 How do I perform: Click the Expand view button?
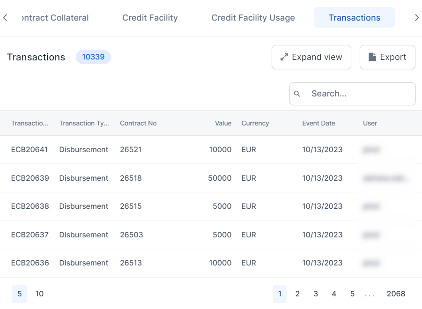click(311, 57)
